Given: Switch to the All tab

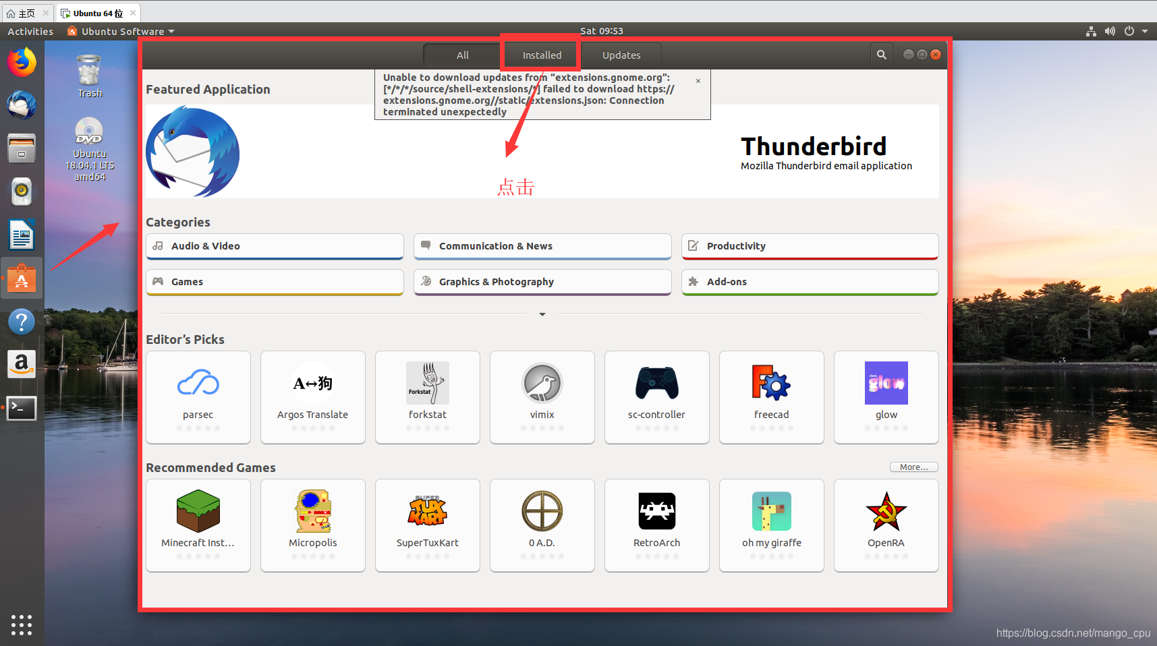Looking at the screenshot, I should (463, 55).
